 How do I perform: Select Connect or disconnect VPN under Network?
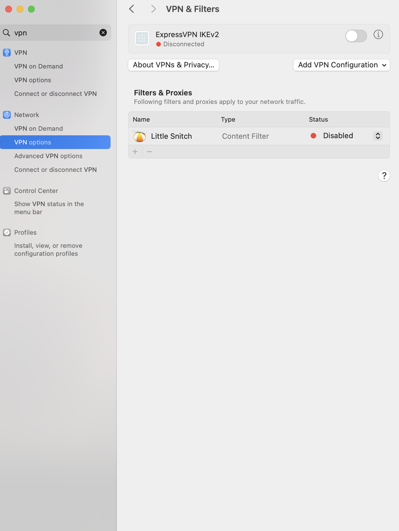click(56, 170)
